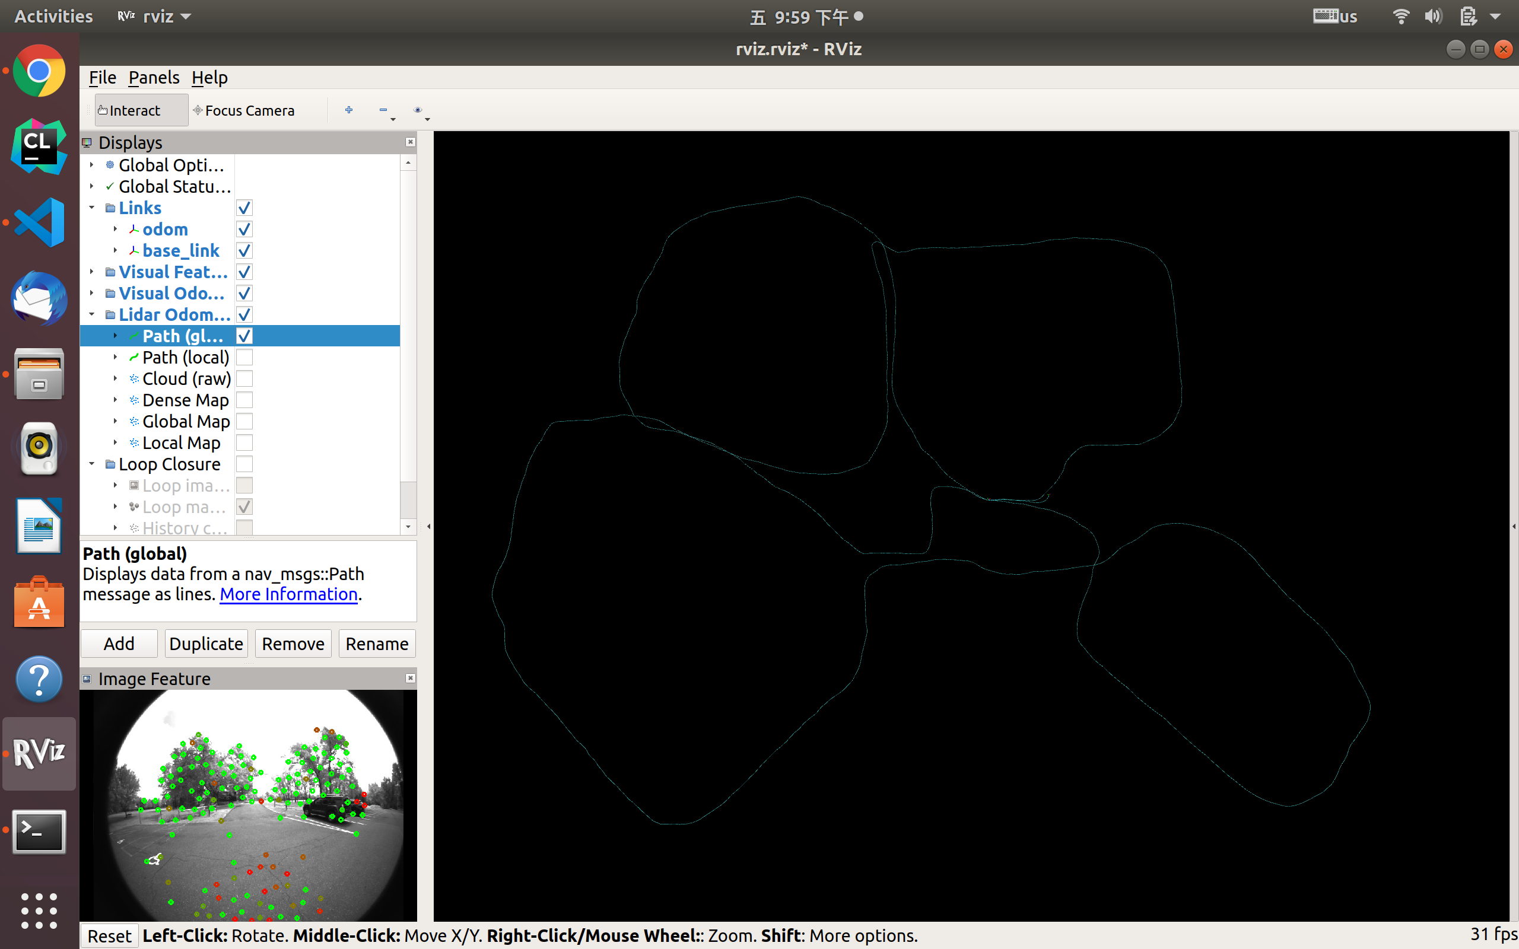Open Rhythmbox speaker icon in the dock

tap(39, 448)
